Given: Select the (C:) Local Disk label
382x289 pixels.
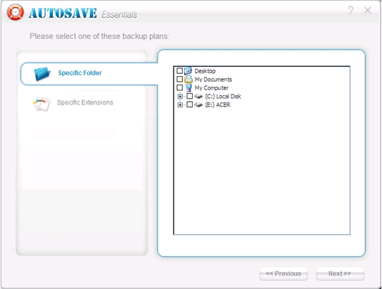Looking at the screenshot, I should [223, 97].
